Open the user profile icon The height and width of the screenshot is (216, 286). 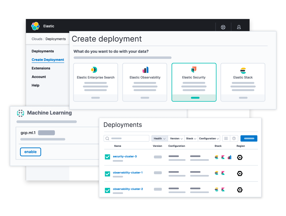point(239,27)
